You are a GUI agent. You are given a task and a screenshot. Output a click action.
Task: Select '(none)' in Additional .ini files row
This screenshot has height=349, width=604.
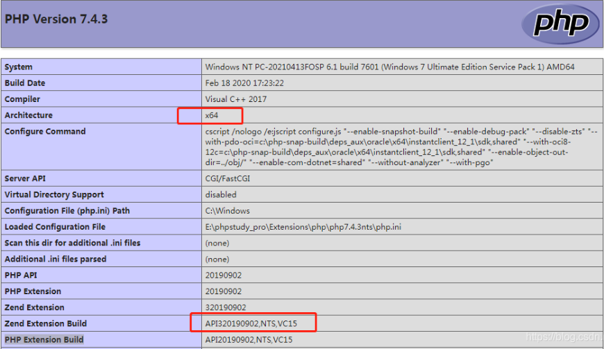[x=217, y=259]
